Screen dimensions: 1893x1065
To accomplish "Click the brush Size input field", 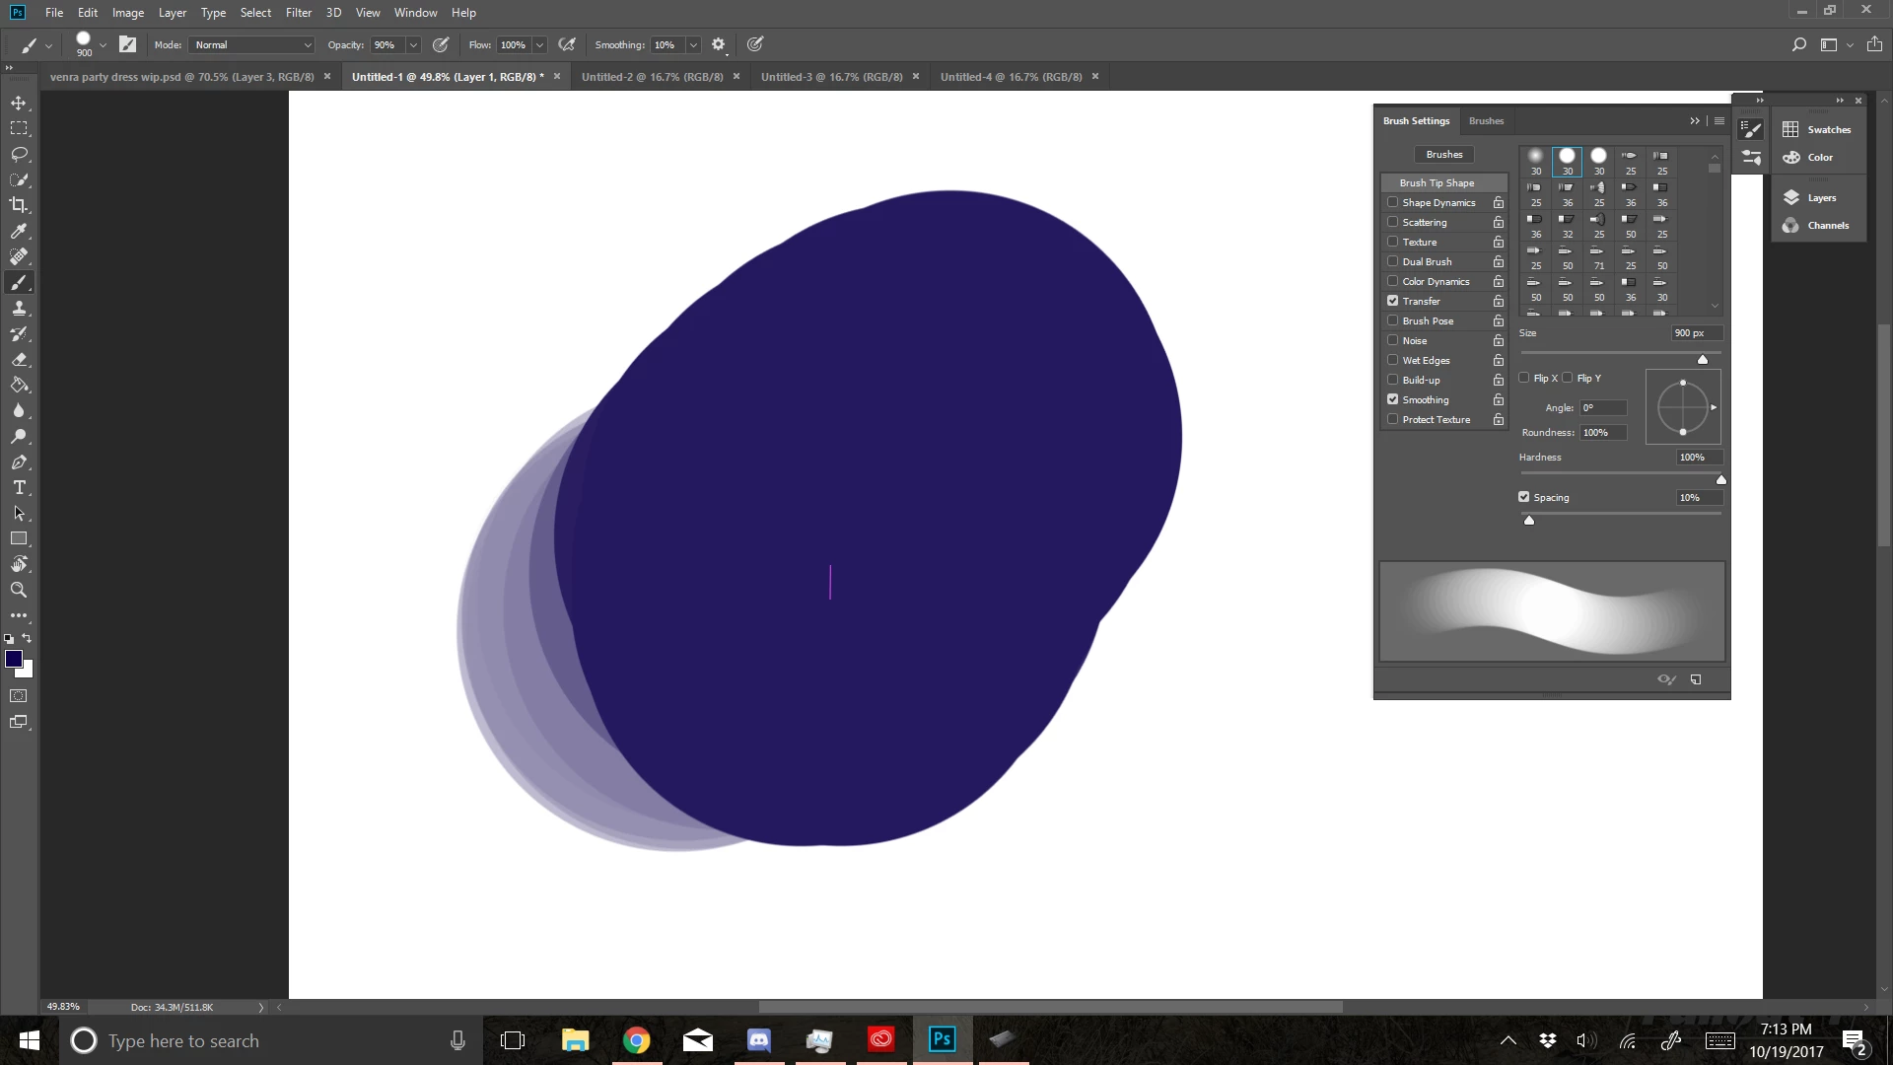I will coord(1695,333).
